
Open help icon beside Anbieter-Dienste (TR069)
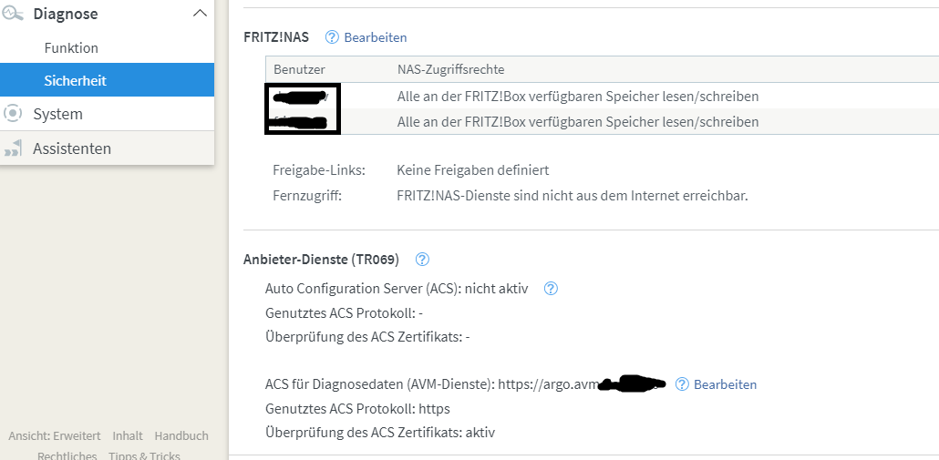pyautogui.click(x=422, y=260)
